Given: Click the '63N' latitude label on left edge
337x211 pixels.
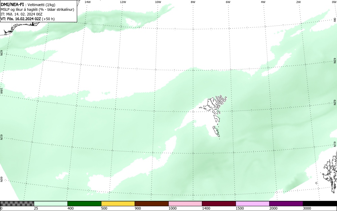Looking at the screenshot, I should [x=1, y=53].
